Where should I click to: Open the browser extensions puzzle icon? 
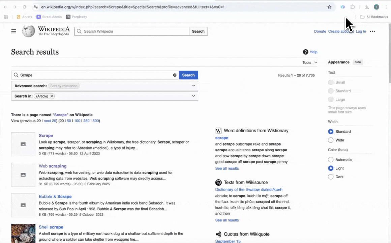point(352,7)
